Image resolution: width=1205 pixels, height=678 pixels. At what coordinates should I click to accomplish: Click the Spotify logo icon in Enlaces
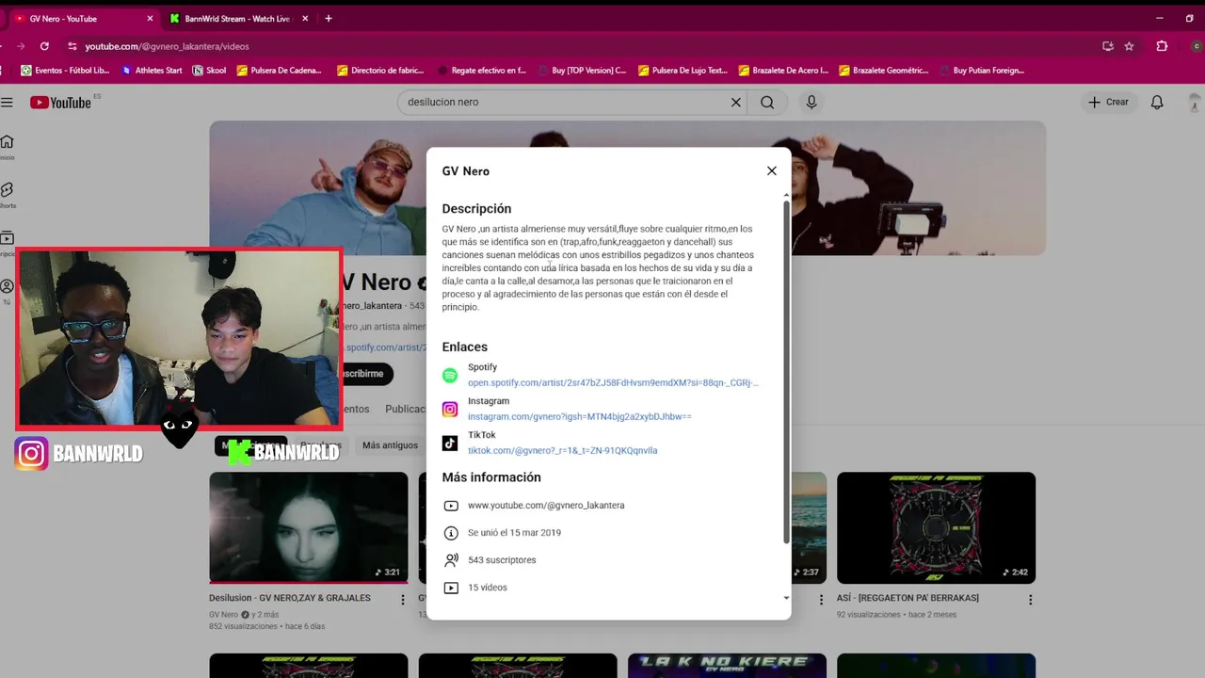tap(450, 376)
